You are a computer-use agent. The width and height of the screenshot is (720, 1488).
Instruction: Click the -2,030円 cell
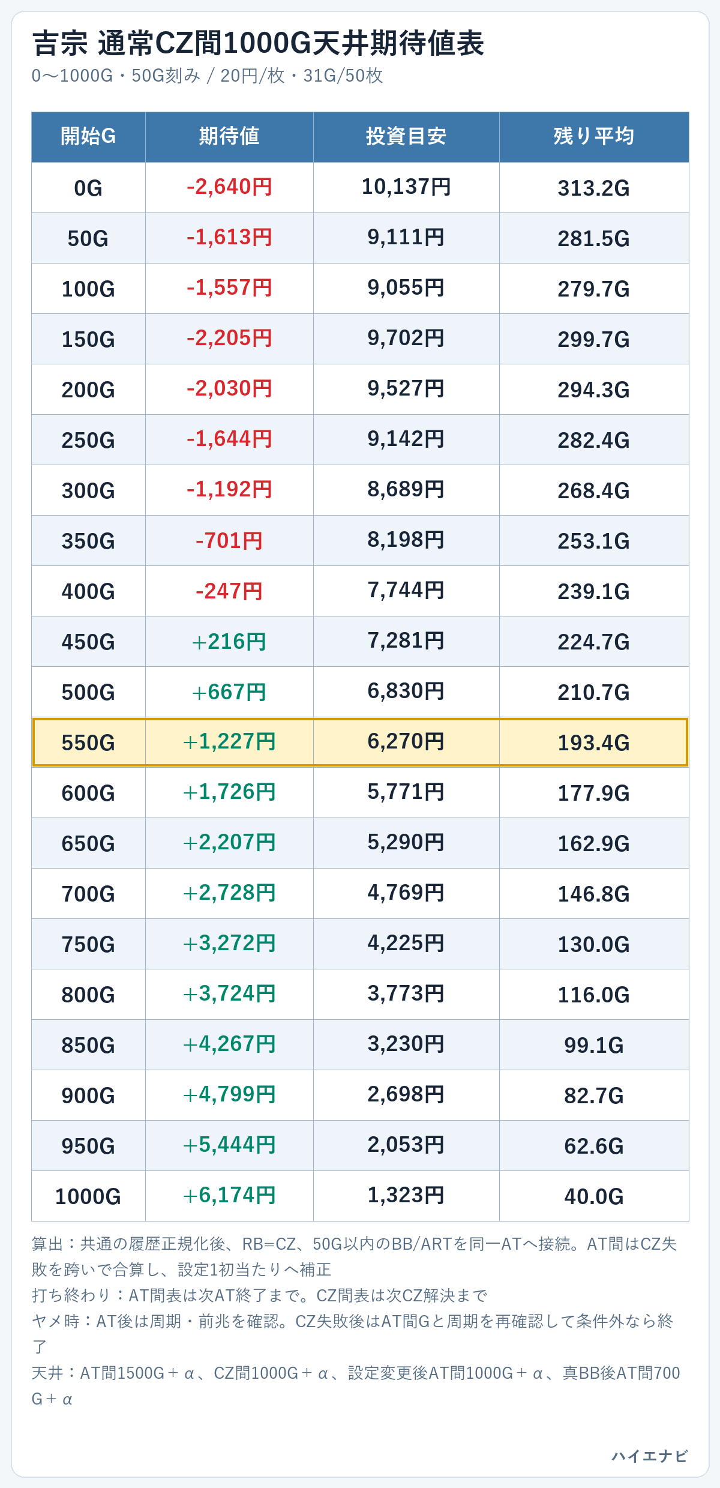point(229,390)
